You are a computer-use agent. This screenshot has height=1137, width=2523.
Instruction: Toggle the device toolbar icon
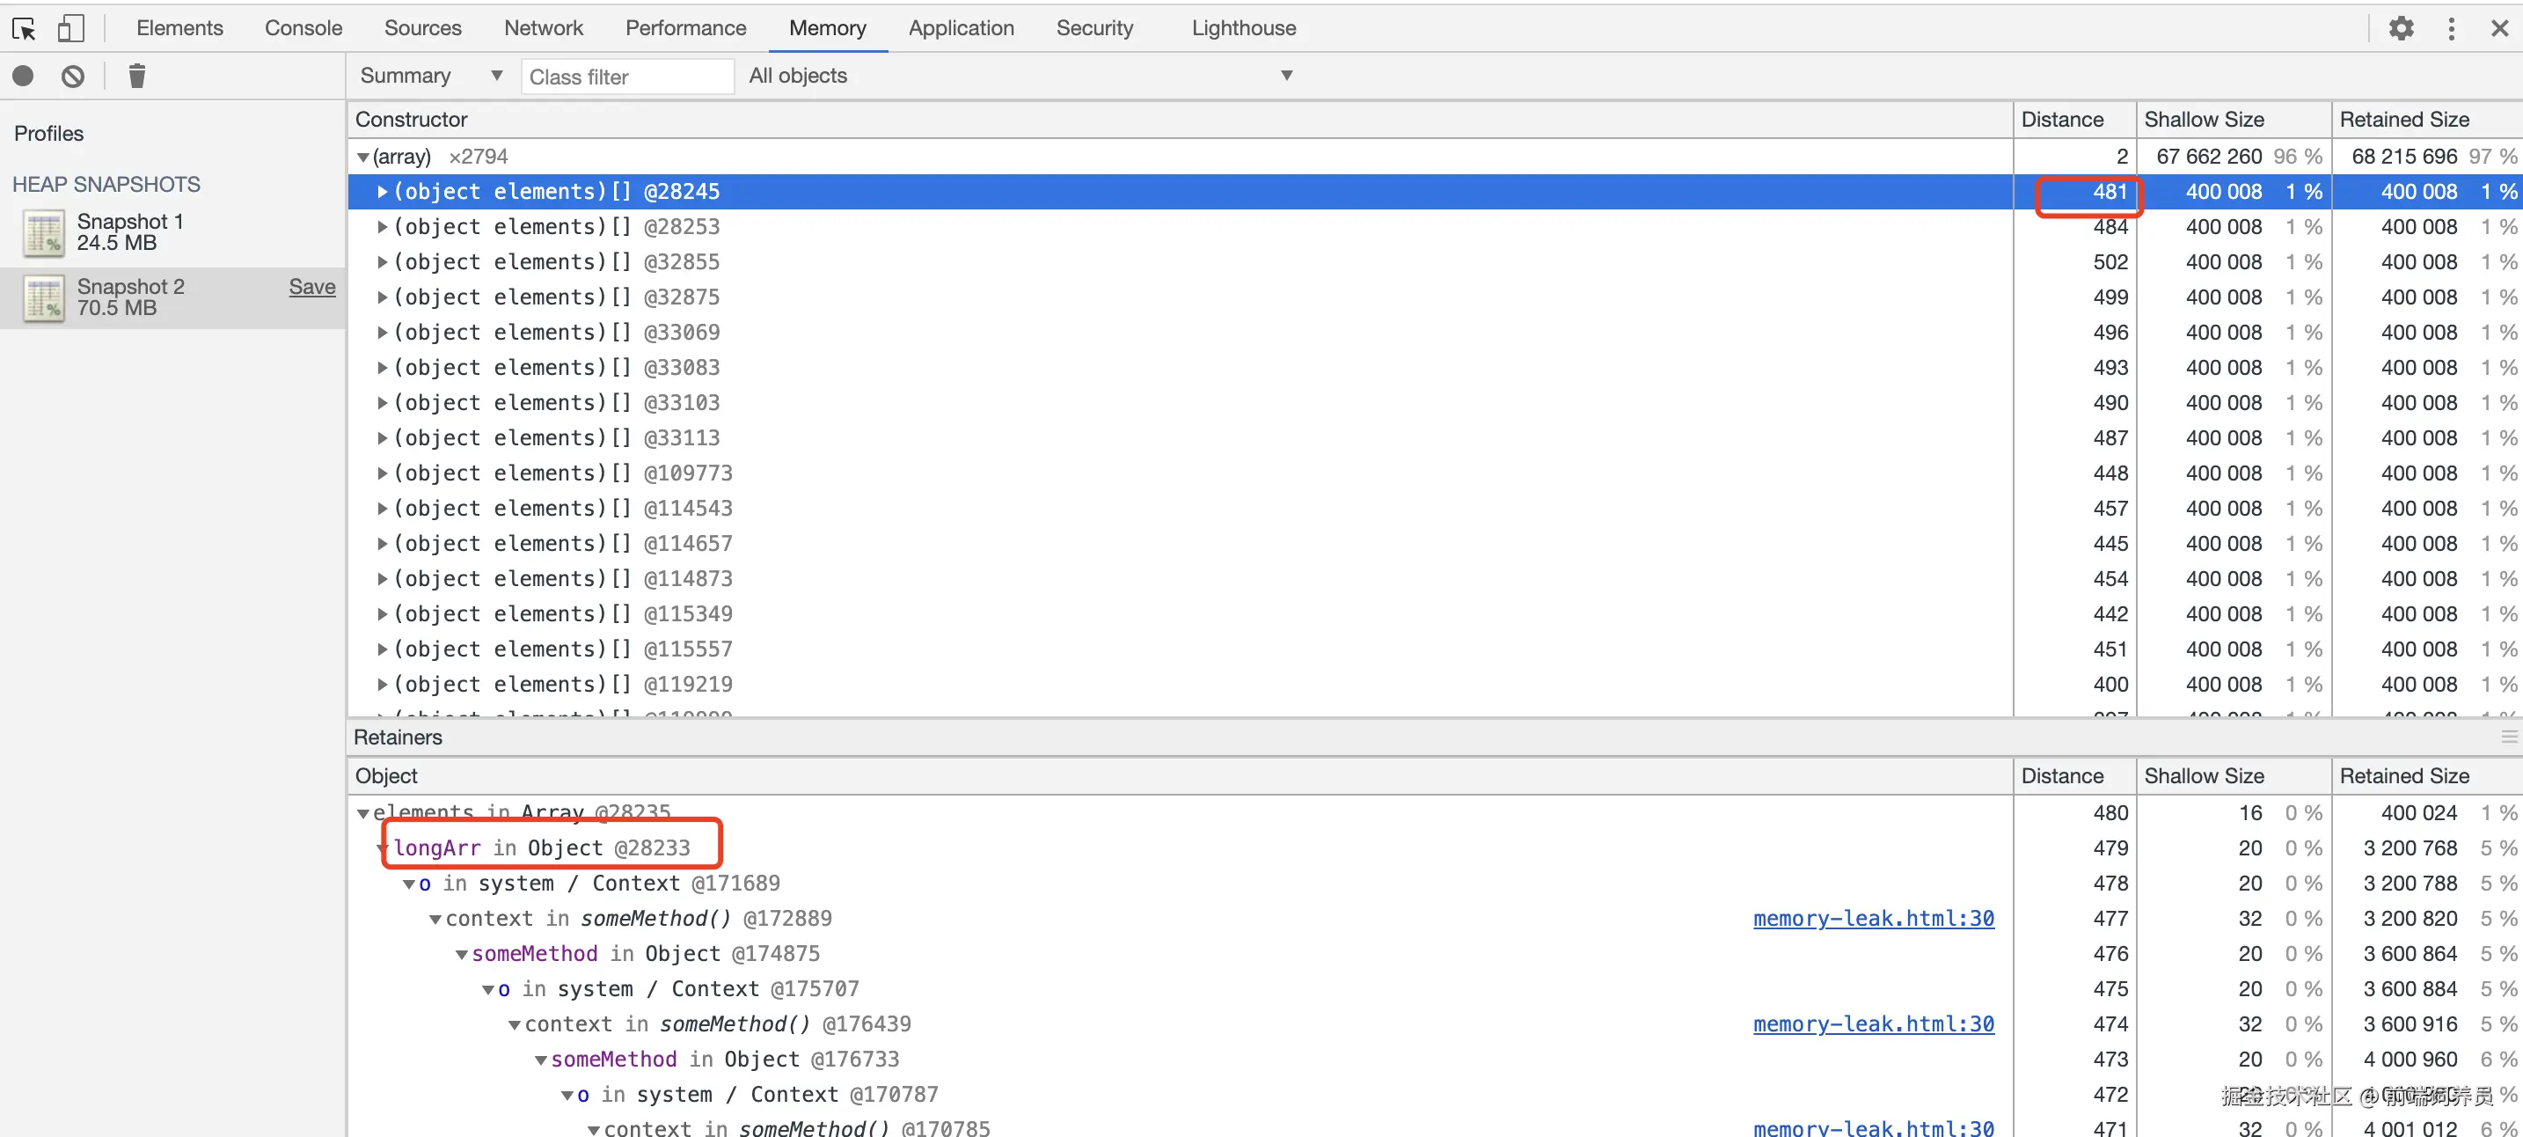pos(69,28)
